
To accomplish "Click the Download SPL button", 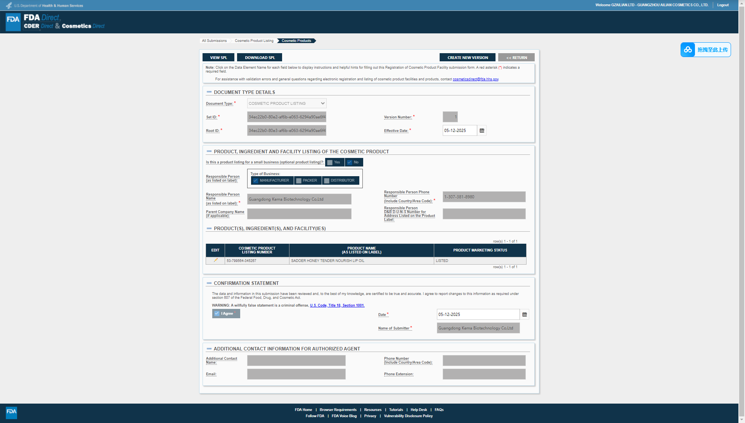I will (x=260, y=57).
